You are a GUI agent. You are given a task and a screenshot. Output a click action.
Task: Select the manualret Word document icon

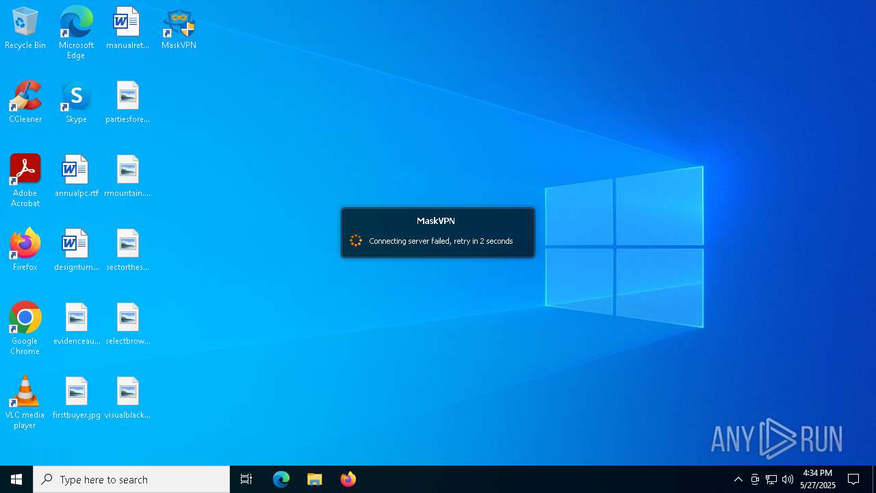(x=127, y=29)
